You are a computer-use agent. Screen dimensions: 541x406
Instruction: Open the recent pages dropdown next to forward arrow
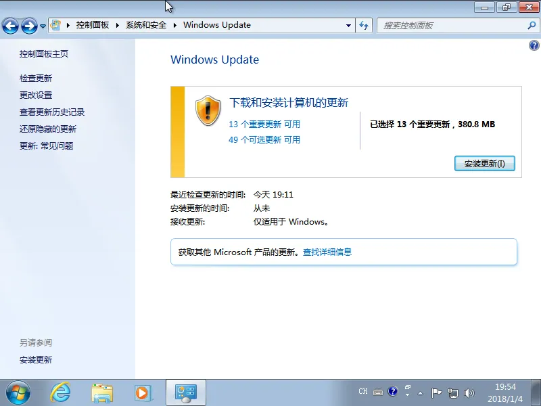[x=43, y=26]
